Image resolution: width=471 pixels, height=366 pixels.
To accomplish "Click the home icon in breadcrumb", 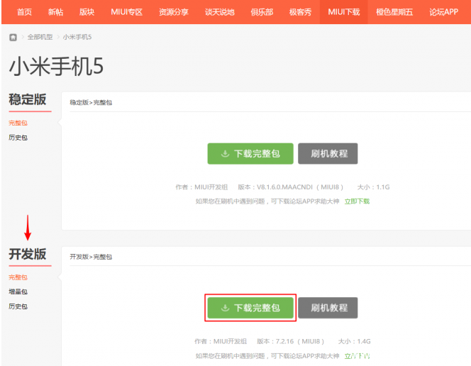I will pyautogui.click(x=13, y=37).
